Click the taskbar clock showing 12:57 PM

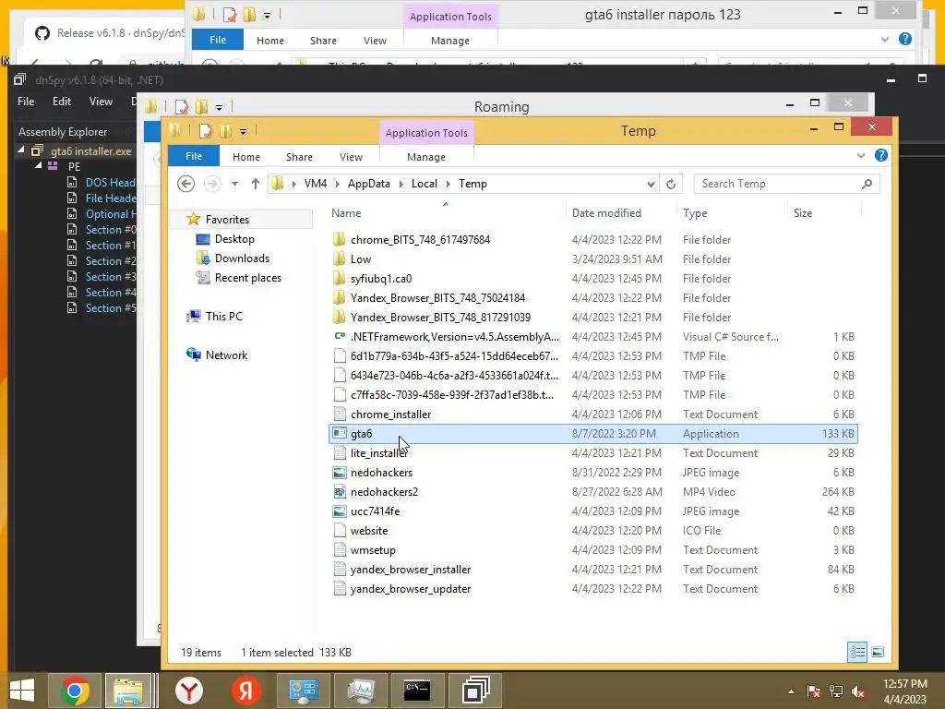coord(904,684)
